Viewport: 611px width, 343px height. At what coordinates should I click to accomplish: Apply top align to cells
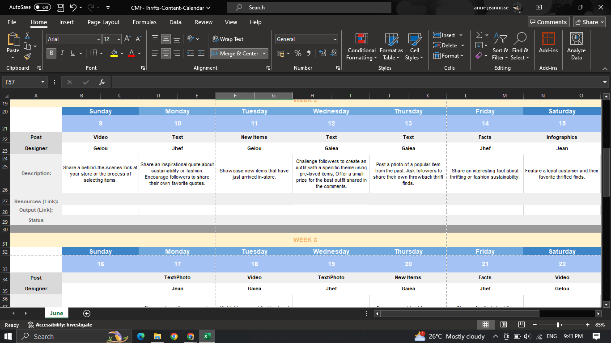tap(155, 39)
